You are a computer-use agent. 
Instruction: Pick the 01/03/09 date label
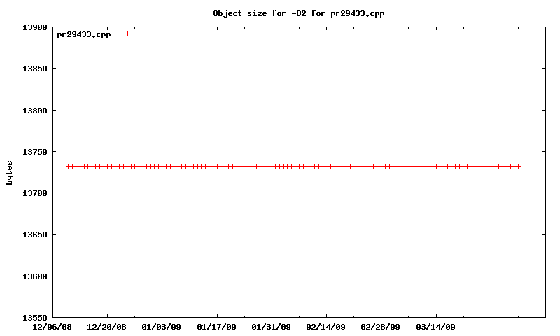162,327
